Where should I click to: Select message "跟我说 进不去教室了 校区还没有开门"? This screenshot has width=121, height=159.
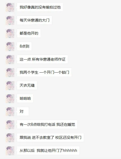coord(50,137)
